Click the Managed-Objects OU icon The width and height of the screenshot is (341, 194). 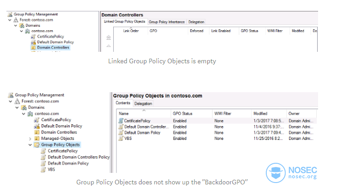tap(37, 139)
